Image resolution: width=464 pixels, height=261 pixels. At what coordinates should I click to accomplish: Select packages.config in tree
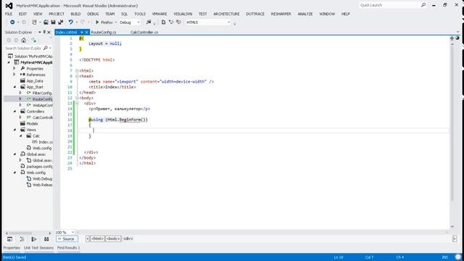point(39,166)
